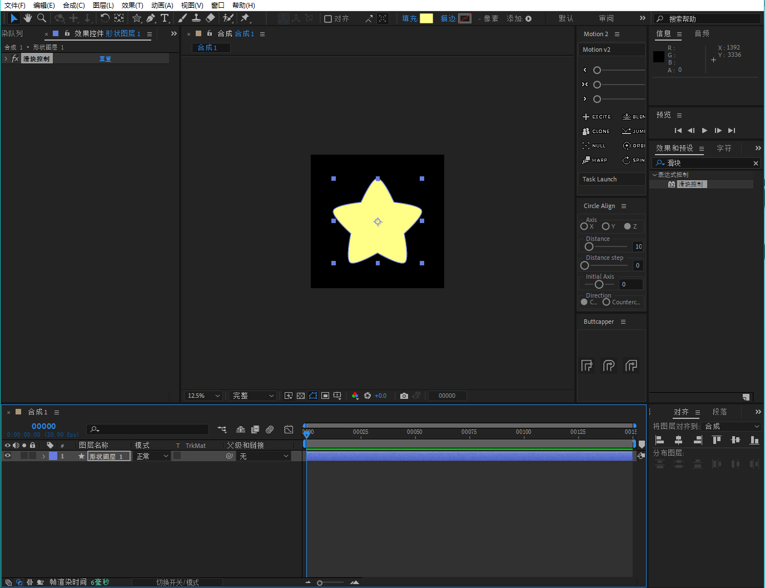Viewport: 765px width, 588px height.
Task: Click the WARP button in Motion v2
Action: point(594,160)
